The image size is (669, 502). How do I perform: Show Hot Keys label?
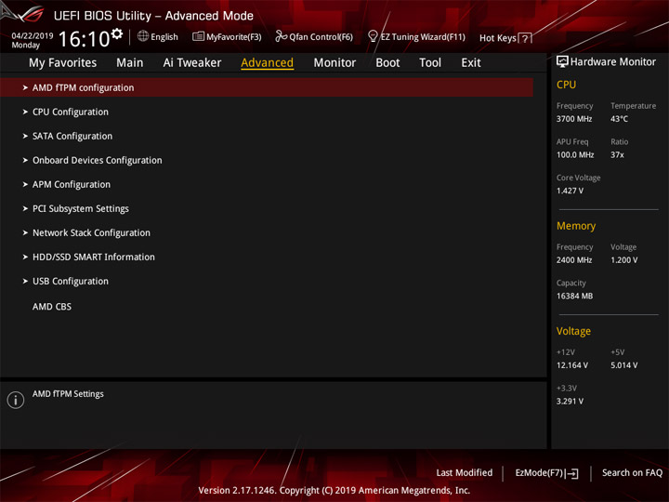tap(498, 38)
